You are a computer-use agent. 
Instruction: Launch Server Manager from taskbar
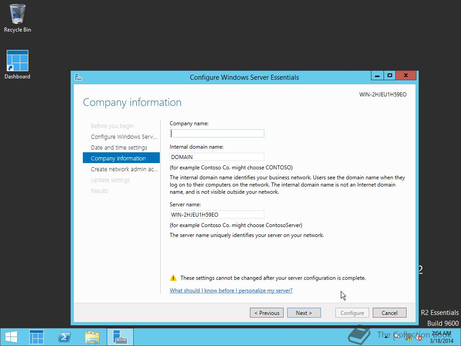click(36, 337)
